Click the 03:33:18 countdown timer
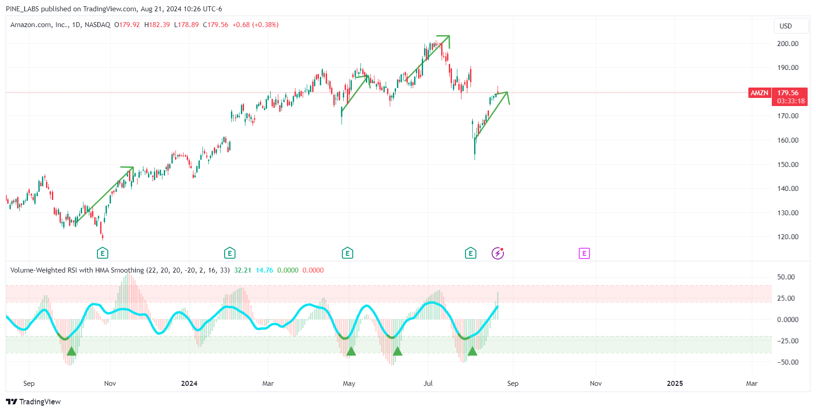Viewport: 816px width, 412px height. pyautogui.click(x=791, y=101)
